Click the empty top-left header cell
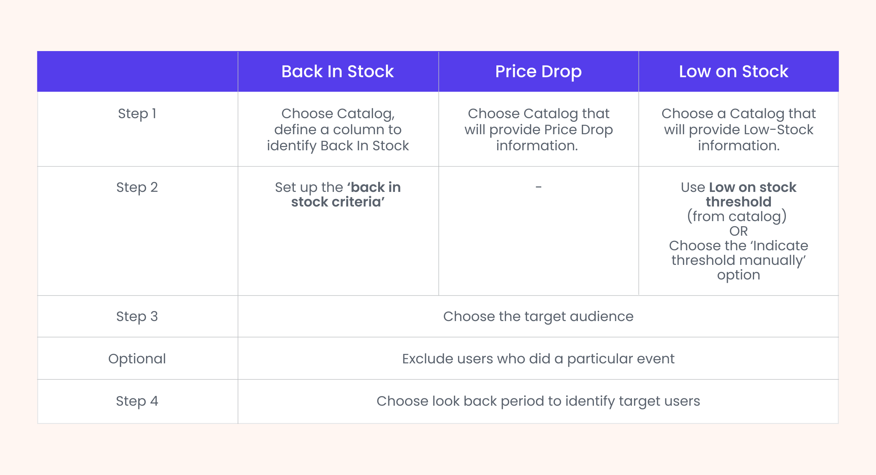 137,72
